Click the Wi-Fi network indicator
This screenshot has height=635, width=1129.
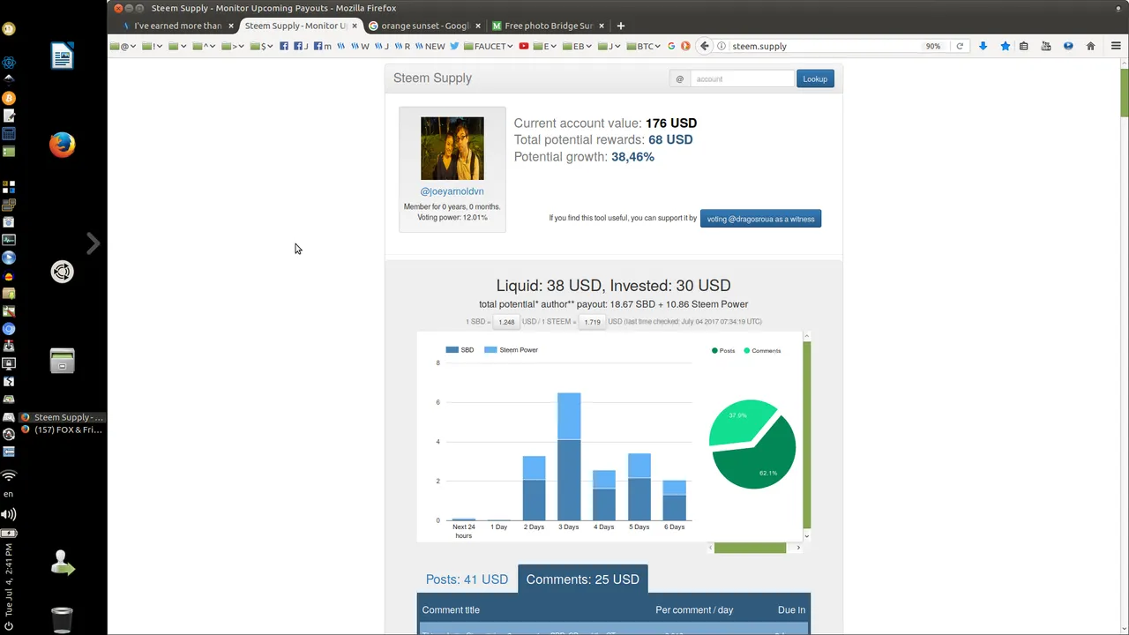pos(9,475)
